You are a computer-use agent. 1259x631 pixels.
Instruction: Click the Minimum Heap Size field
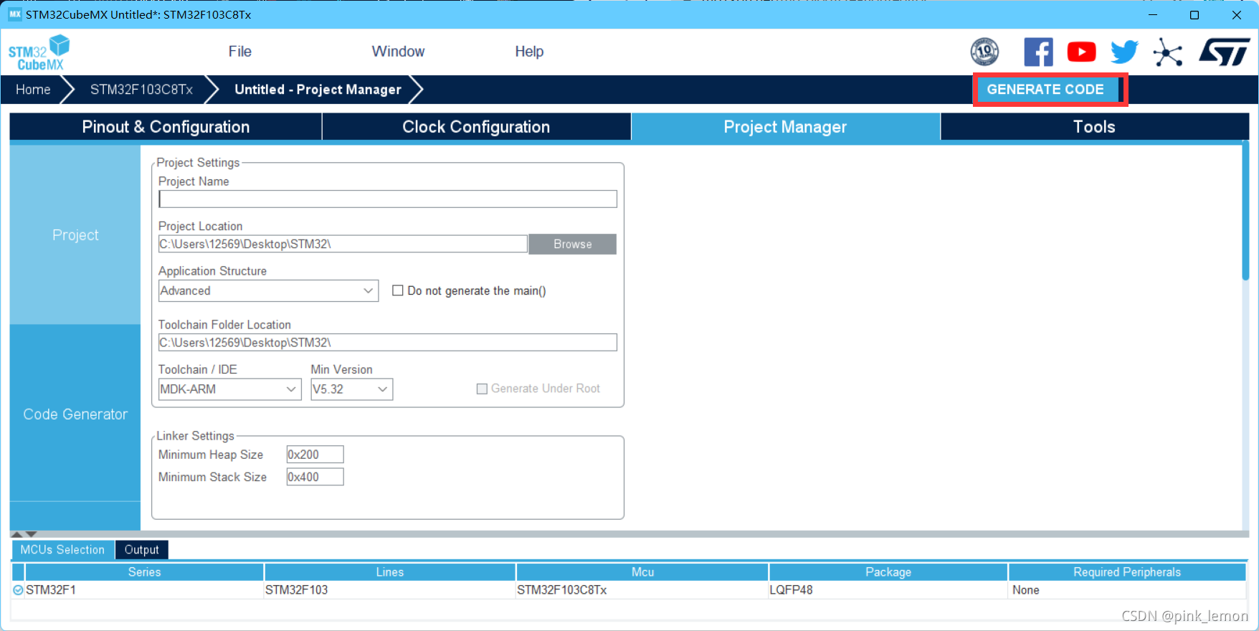(x=315, y=455)
